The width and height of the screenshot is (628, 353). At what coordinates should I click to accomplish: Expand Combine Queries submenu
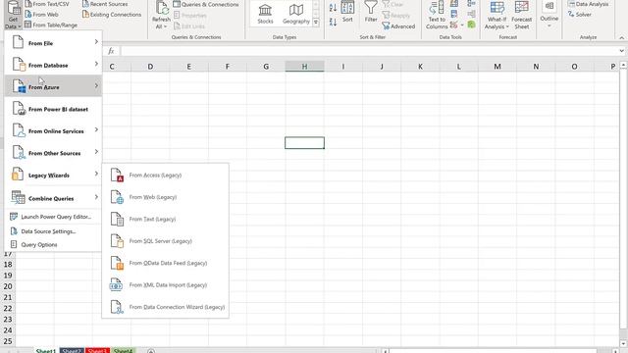tap(53, 198)
